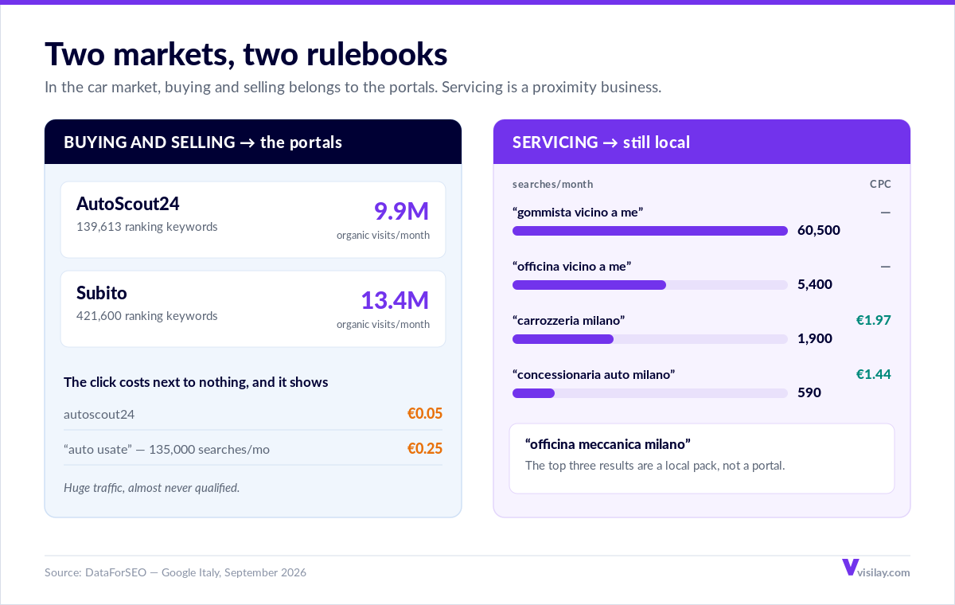Click the 'local pack, not a portal' sentence
This screenshot has width=955, height=605.
click(x=655, y=466)
